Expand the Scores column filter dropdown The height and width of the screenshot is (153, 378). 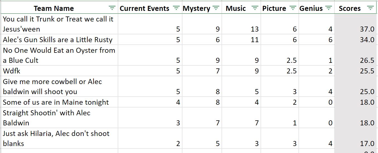pos(370,8)
